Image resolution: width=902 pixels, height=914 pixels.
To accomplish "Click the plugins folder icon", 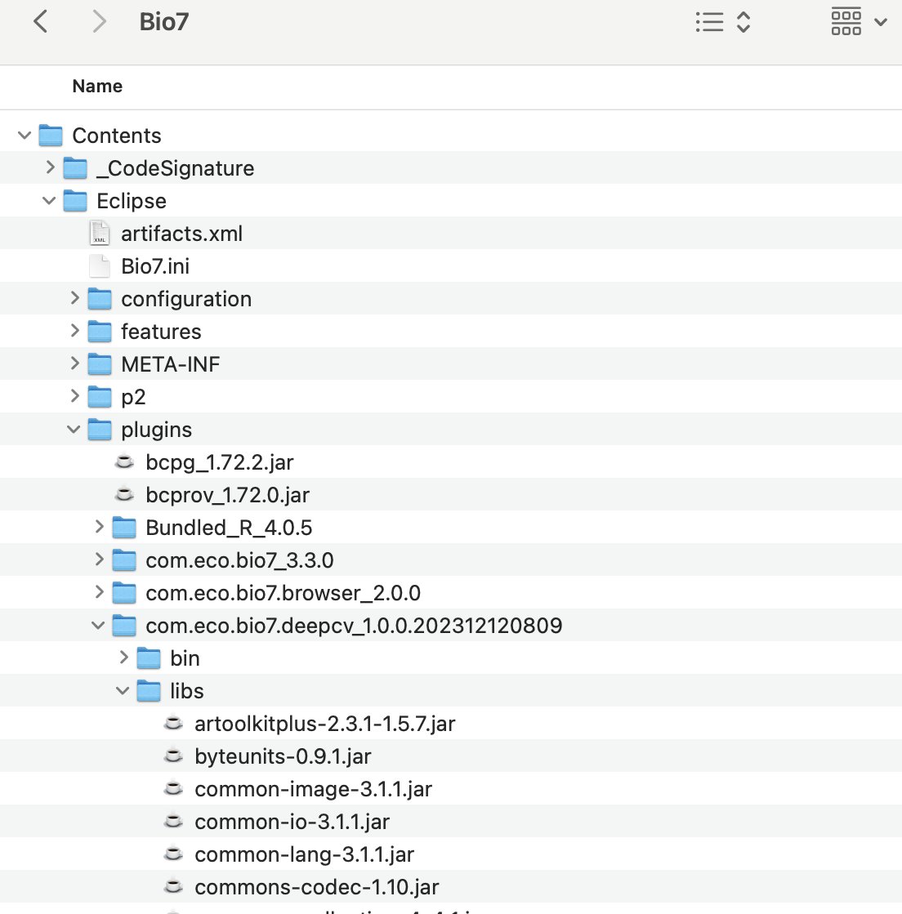I will 99,429.
